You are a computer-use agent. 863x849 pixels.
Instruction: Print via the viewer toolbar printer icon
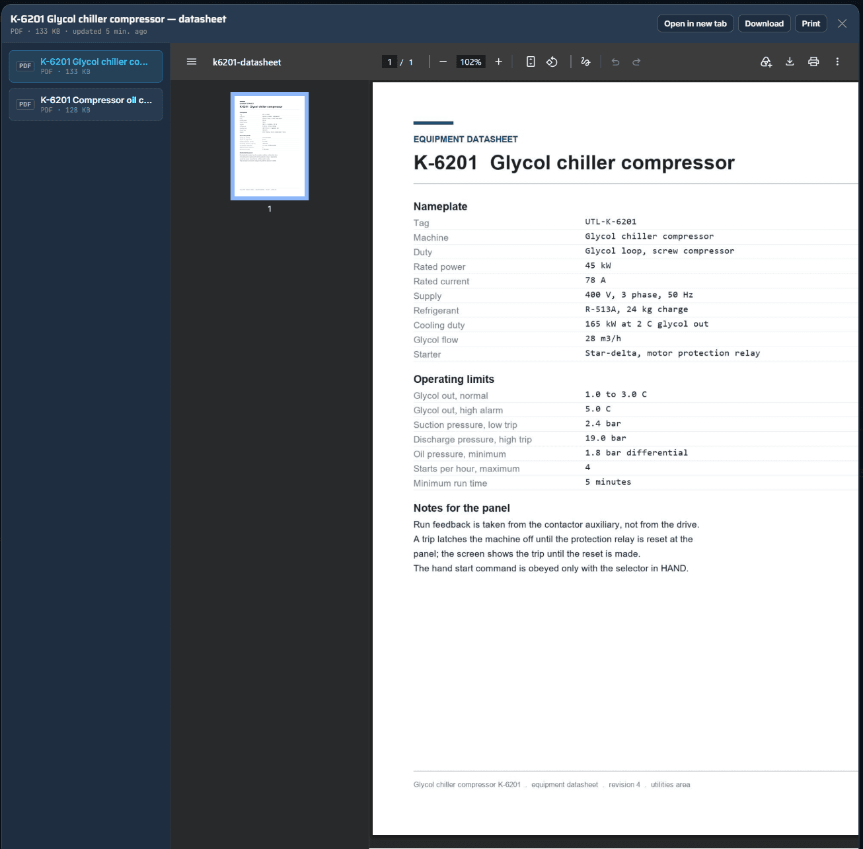click(x=813, y=61)
